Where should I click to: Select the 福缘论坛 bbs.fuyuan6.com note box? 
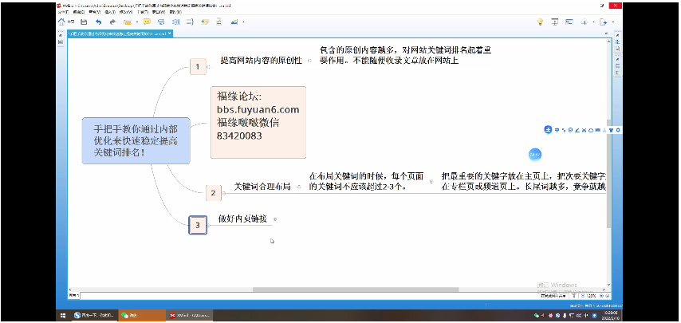pos(258,122)
